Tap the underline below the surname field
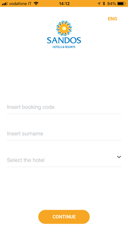This screenshot has width=128, height=227. [x=64, y=140]
